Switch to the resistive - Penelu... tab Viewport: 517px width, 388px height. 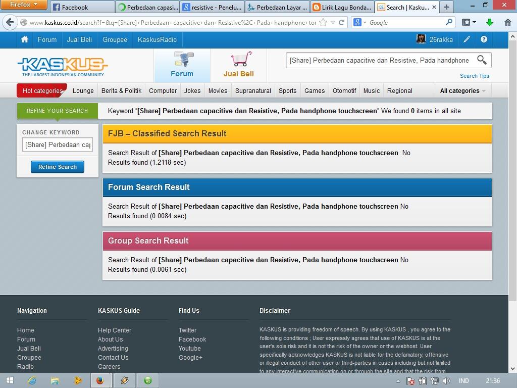pyautogui.click(x=213, y=7)
